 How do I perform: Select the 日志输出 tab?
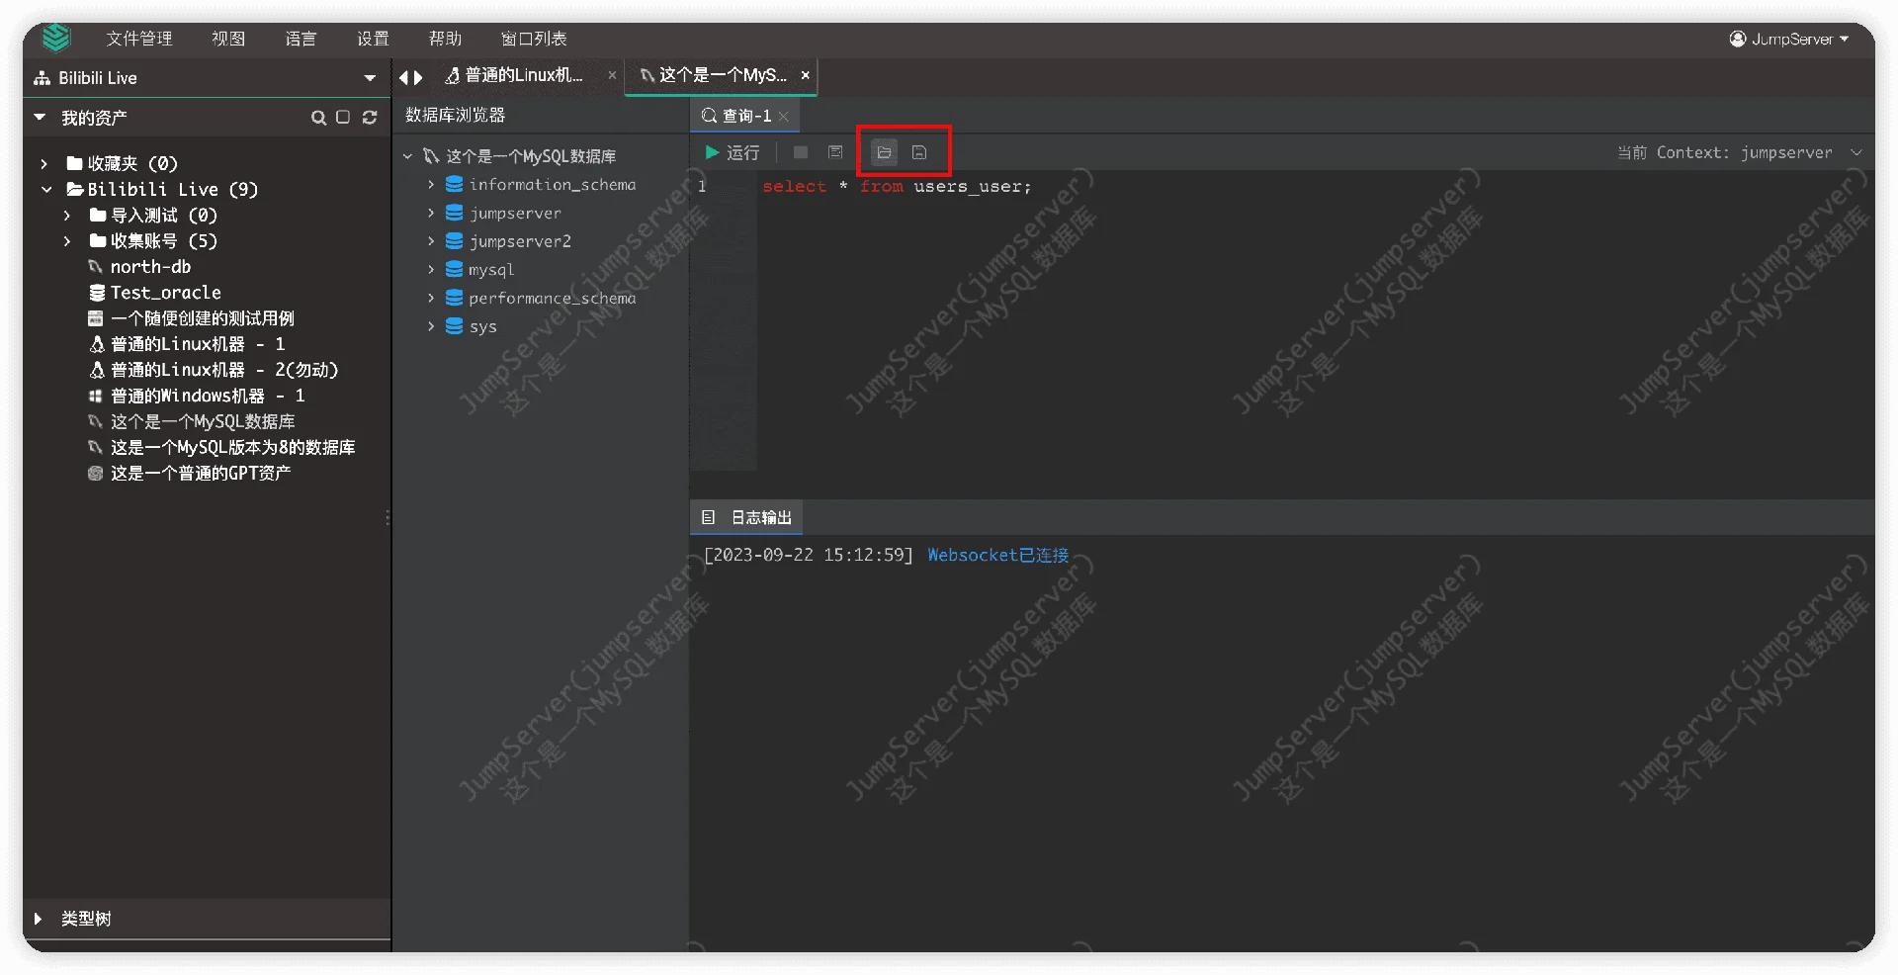747,517
